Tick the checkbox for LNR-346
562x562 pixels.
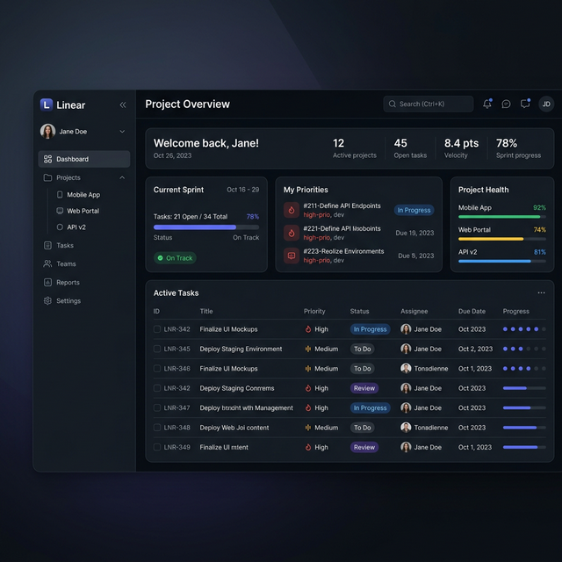coord(157,369)
